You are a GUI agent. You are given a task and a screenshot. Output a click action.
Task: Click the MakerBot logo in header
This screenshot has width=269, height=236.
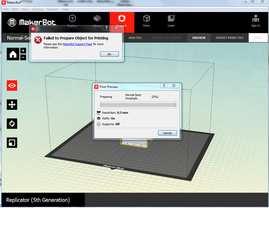(32, 22)
